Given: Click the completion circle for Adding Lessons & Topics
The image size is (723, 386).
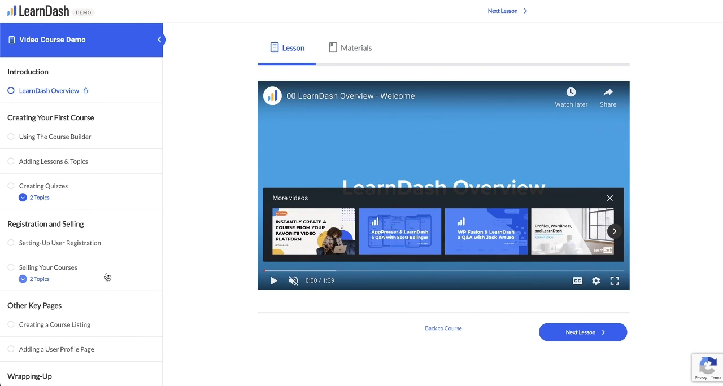Looking at the screenshot, I should pos(11,161).
